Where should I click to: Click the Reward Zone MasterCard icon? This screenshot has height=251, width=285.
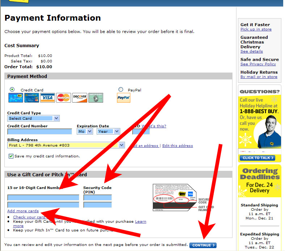[32, 98]
